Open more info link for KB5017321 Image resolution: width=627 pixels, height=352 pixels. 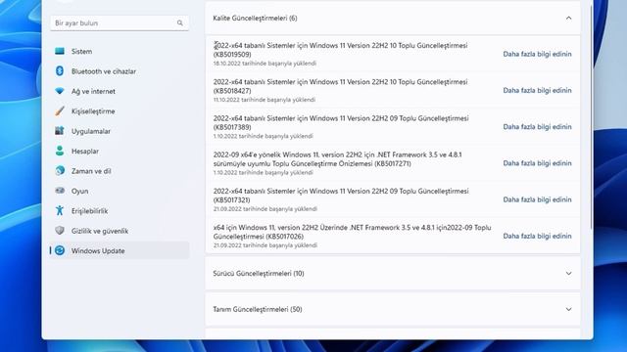tap(537, 199)
